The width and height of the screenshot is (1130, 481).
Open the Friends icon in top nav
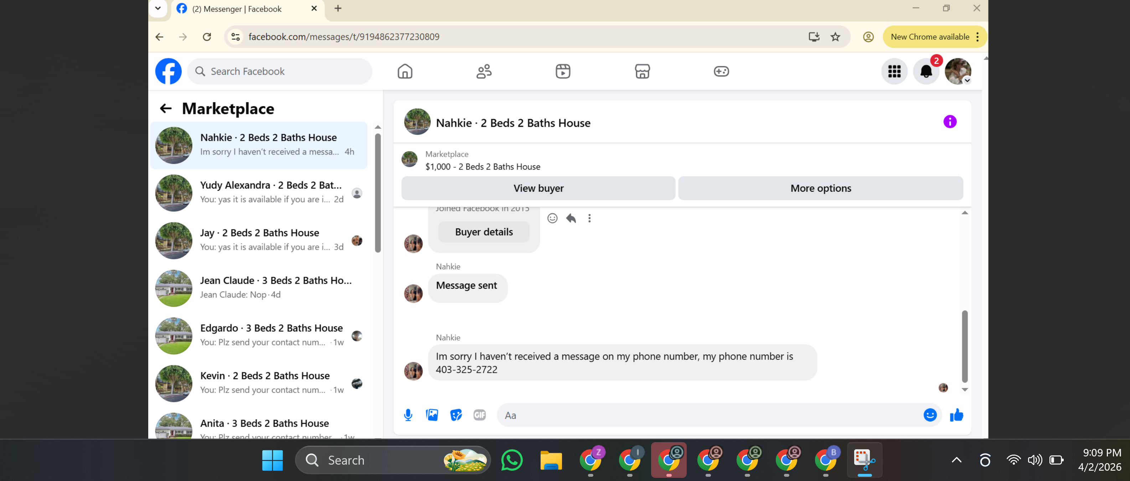point(484,72)
